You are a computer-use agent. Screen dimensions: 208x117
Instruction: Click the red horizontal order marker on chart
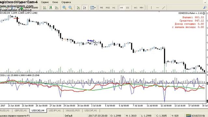click(x=16, y=18)
